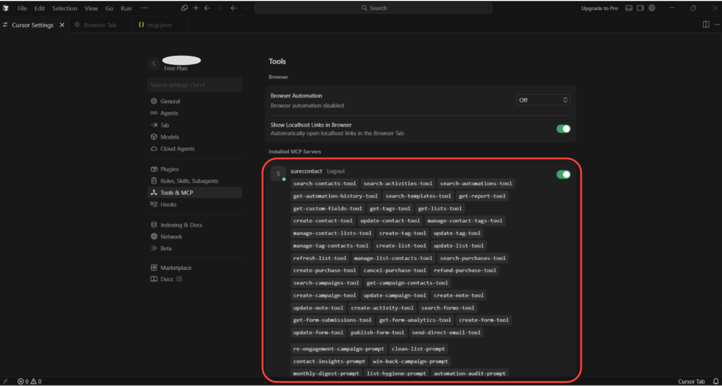This screenshot has height=386, width=722.
Task: Click the split editor icon
Action: (x=706, y=25)
